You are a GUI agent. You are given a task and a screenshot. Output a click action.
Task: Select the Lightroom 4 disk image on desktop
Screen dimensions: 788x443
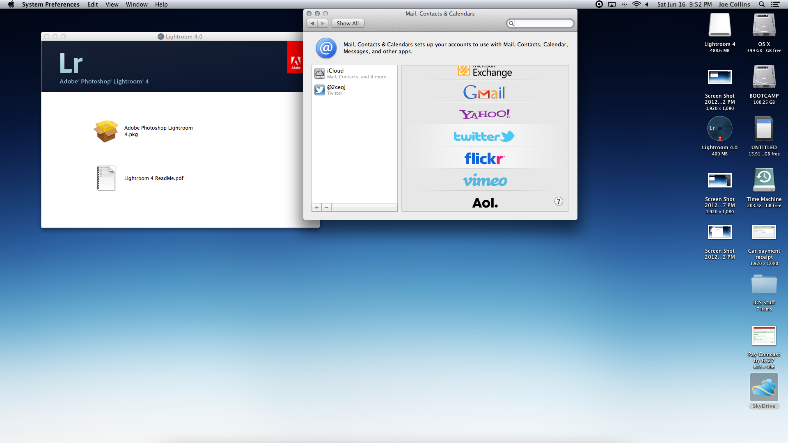[719, 25]
